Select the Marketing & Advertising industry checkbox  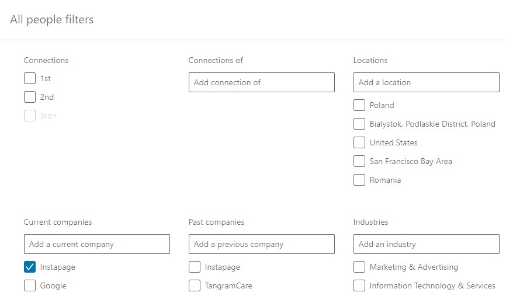click(359, 267)
